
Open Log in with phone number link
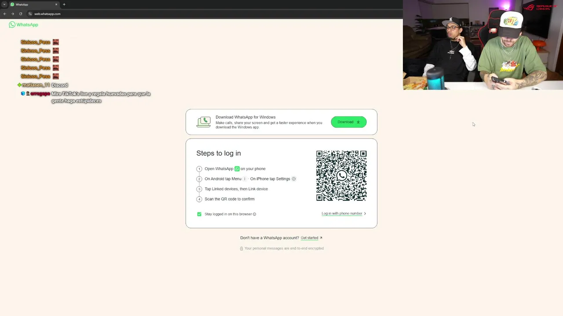(x=342, y=214)
